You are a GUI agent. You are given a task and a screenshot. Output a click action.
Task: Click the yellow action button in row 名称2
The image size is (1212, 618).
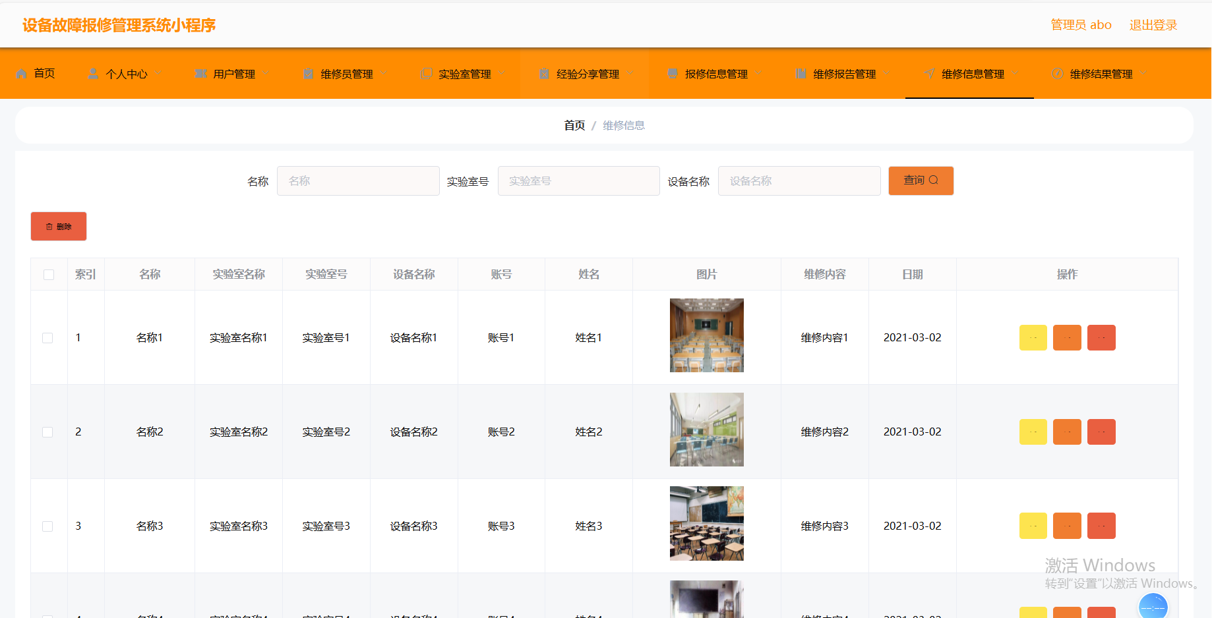click(x=1033, y=432)
